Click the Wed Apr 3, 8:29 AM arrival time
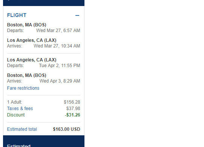The height and width of the screenshot is (147, 204). tap(60, 81)
